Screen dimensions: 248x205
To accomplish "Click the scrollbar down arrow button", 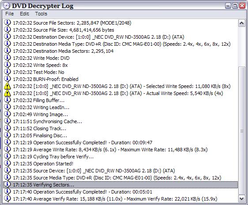I will click(241, 199).
